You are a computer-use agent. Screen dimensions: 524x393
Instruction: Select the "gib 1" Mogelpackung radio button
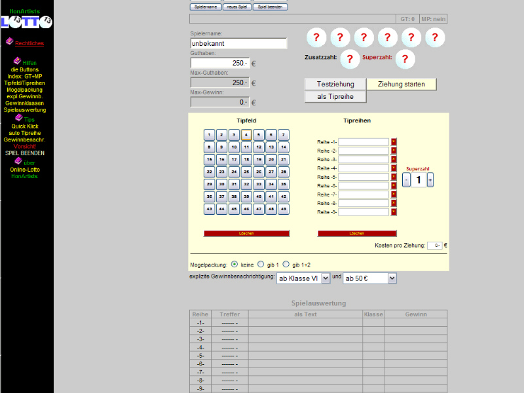point(261,265)
